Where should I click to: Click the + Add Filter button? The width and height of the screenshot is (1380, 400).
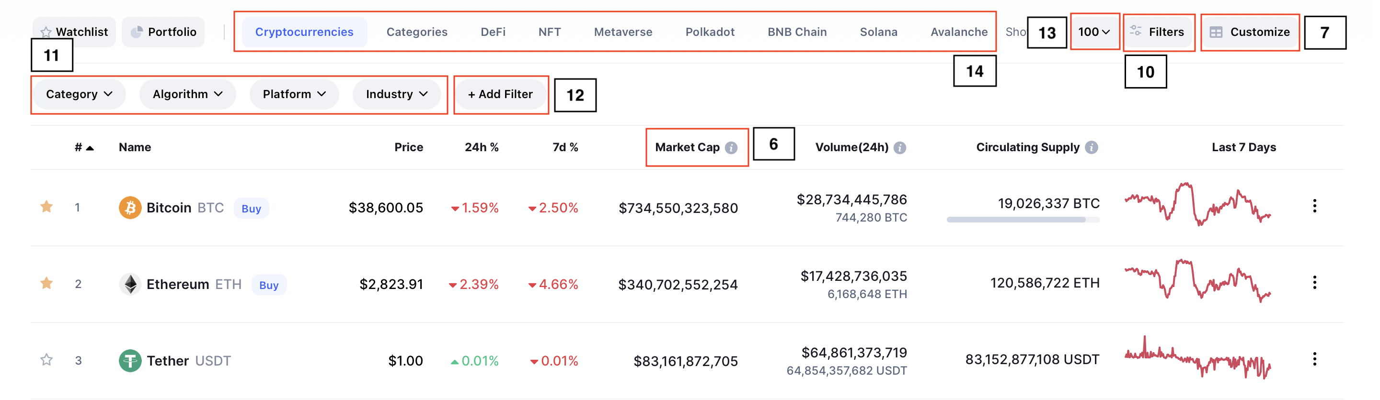(500, 94)
